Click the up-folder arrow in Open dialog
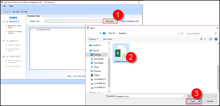The width and height of the screenshot is (220, 106). [100, 33]
